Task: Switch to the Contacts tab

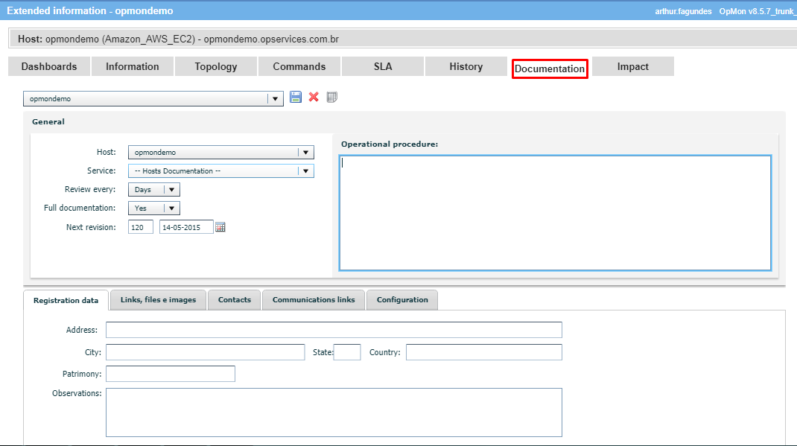Action: coord(235,300)
